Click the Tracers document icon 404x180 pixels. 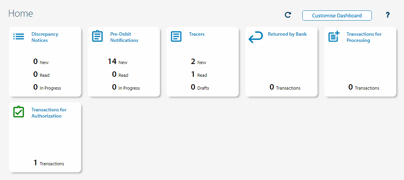[x=176, y=36]
